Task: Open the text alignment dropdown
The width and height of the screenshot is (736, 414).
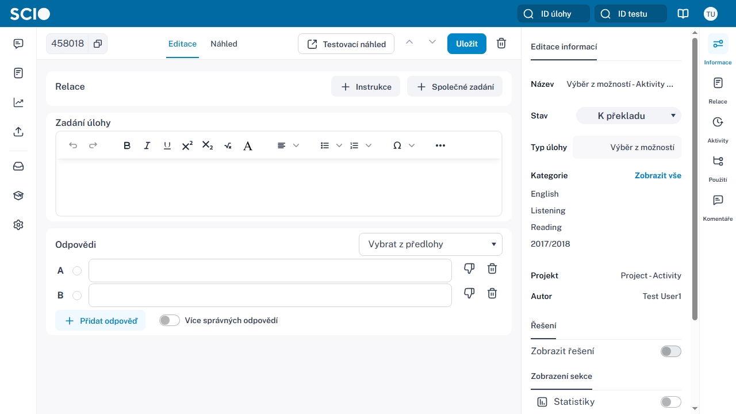Action: [288, 145]
